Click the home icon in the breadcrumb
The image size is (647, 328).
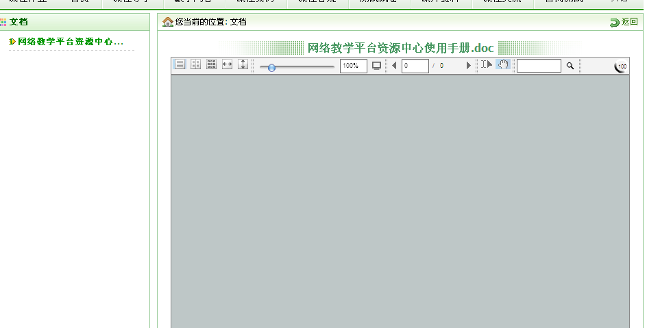click(168, 22)
